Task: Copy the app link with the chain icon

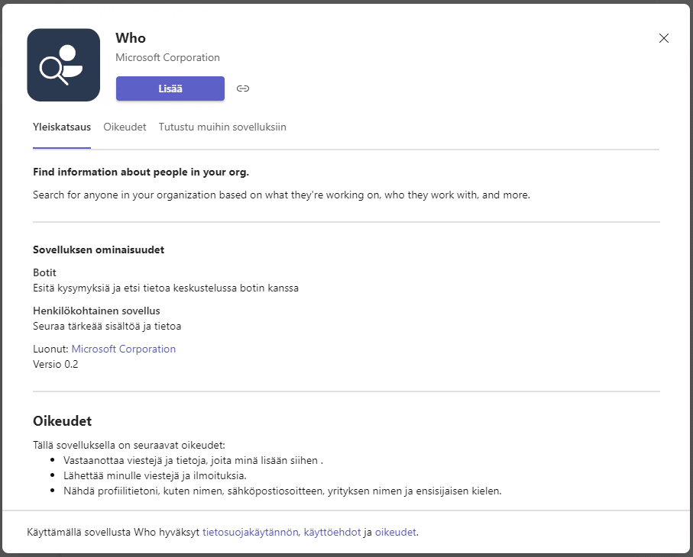Action: click(243, 89)
